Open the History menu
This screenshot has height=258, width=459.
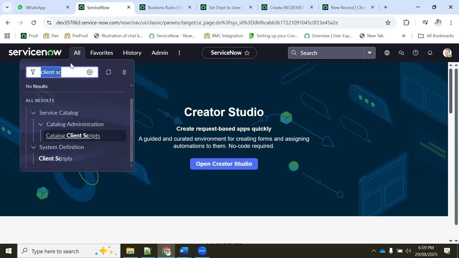[132, 53]
